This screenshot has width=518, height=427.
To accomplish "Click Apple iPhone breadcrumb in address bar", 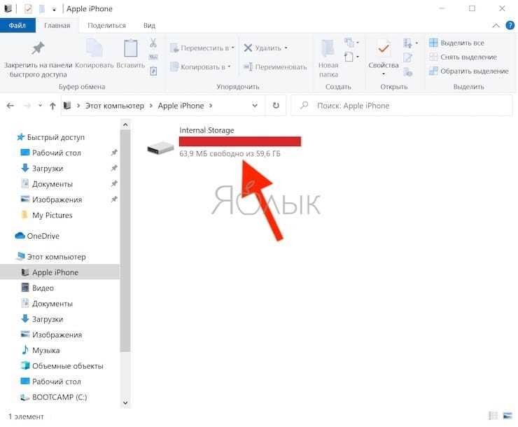I will click(x=181, y=106).
